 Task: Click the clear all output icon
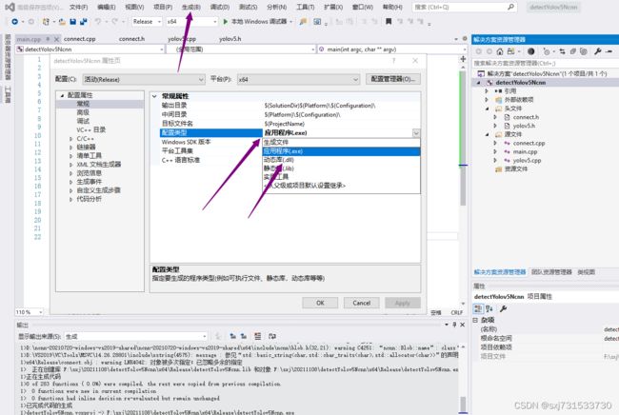[x=258, y=336]
